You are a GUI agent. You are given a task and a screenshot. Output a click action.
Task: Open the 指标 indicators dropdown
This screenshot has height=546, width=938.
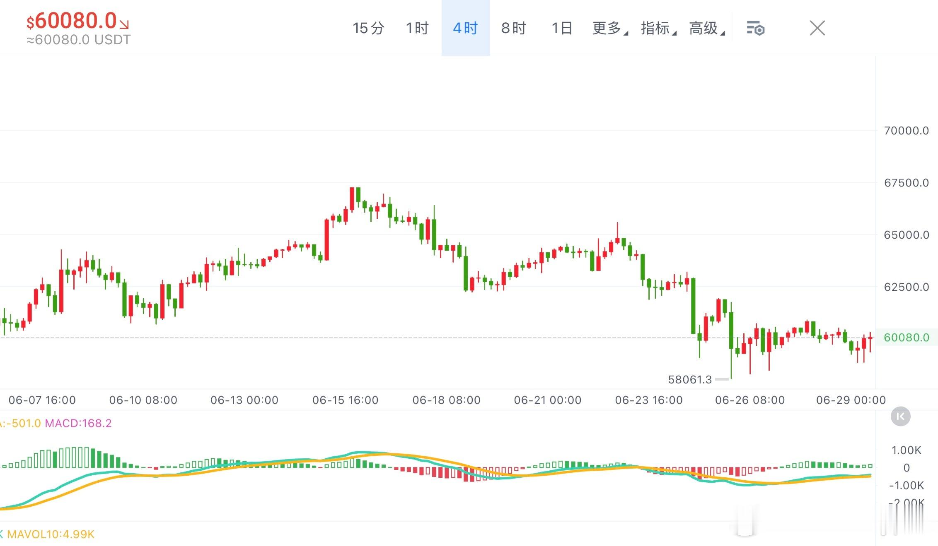point(658,28)
